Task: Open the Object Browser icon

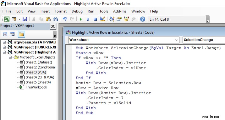Action: (x=126, y=19)
